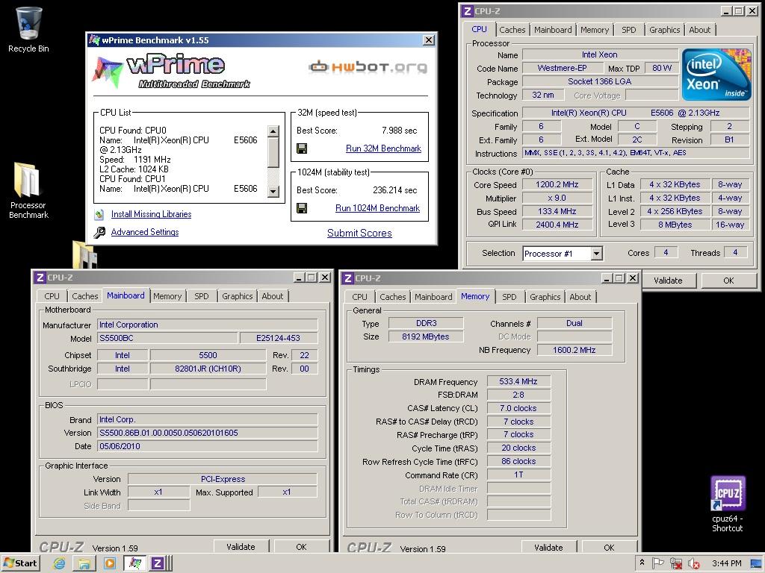Click OK in the CPU tab window
Viewport: 765px width, 573px height.
(x=728, y=281)
